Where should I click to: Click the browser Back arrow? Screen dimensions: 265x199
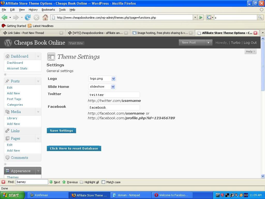pyautogui.click(x=4, y=18)
